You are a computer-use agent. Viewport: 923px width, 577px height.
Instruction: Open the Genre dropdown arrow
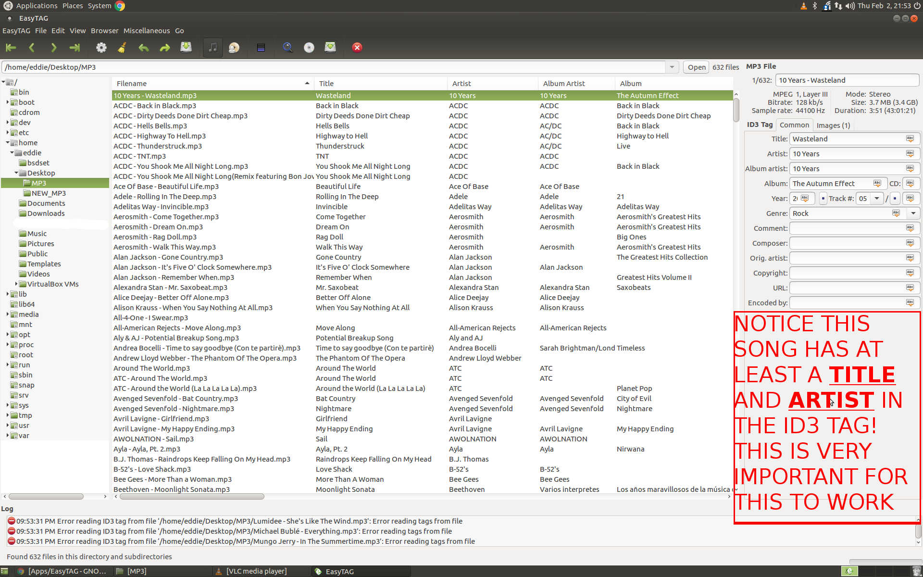click(913, 213)
